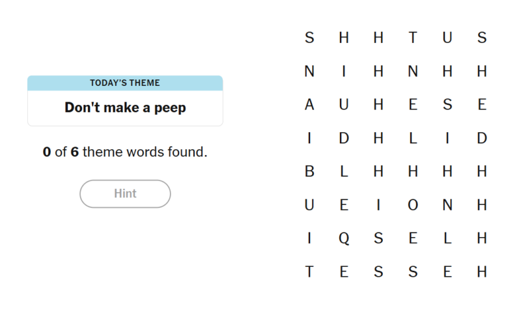
Task: Select the letter B in the grid
Action: click(309, 172)
